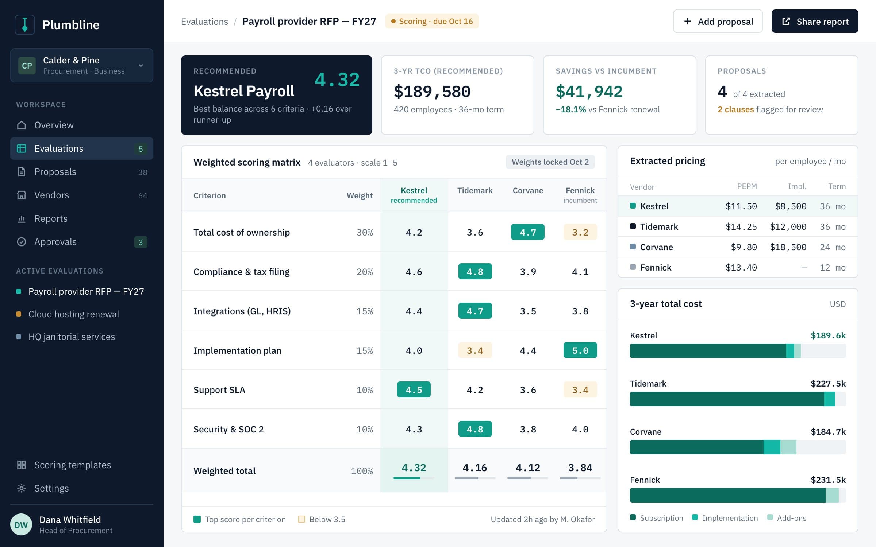Click the Subscription legend swatch
Screen dimensions: 876x547
[x=633, y=517]
